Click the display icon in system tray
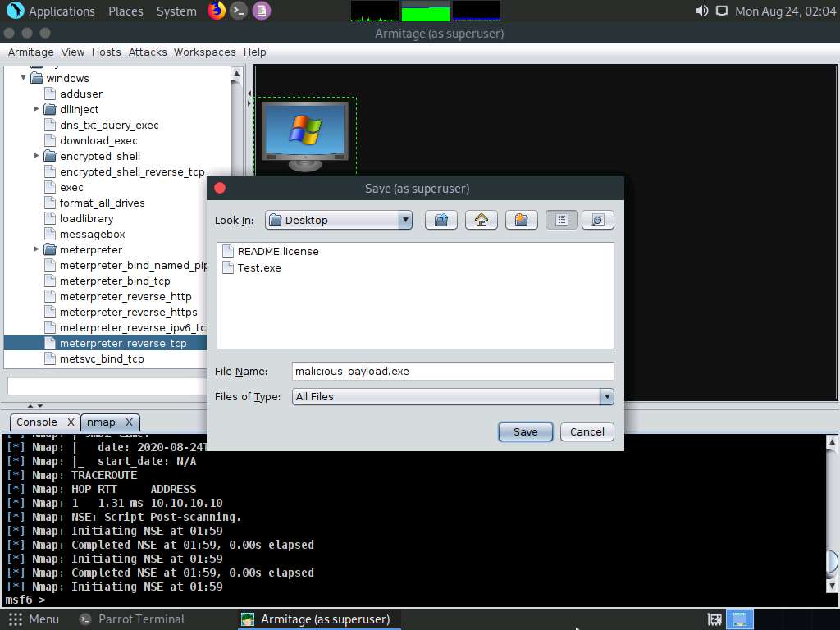 click(x=722, y=11)
